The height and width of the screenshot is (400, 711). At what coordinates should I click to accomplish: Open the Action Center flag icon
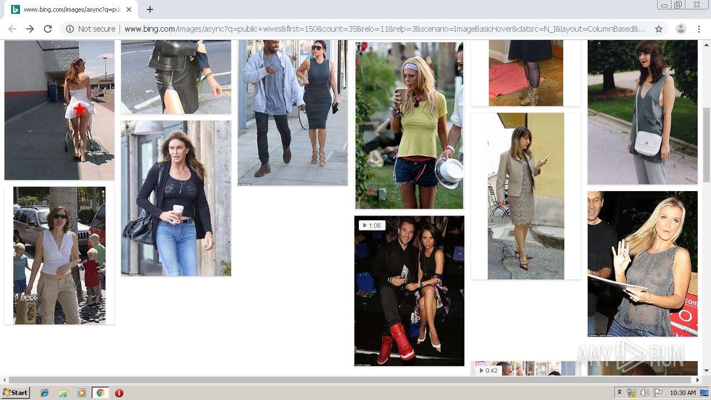(x=658, y=393)
